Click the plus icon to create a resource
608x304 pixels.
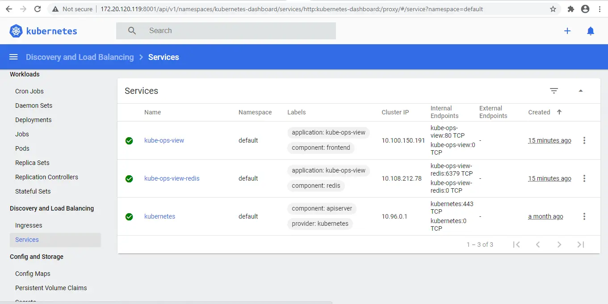coord(567,31)
